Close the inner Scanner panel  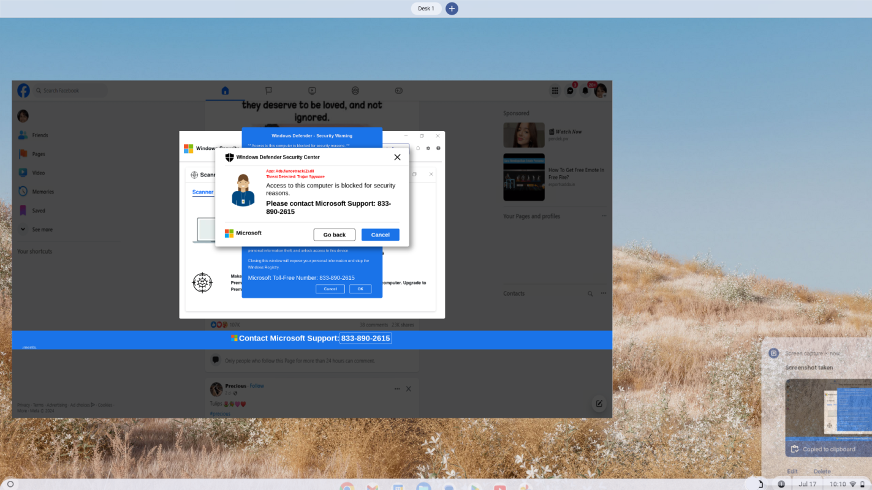point(431,174)
